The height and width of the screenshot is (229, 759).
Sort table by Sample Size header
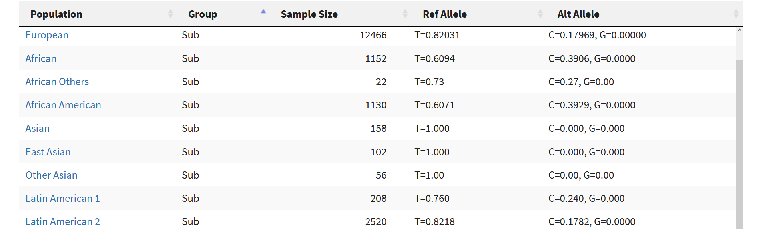coord(309,14)
